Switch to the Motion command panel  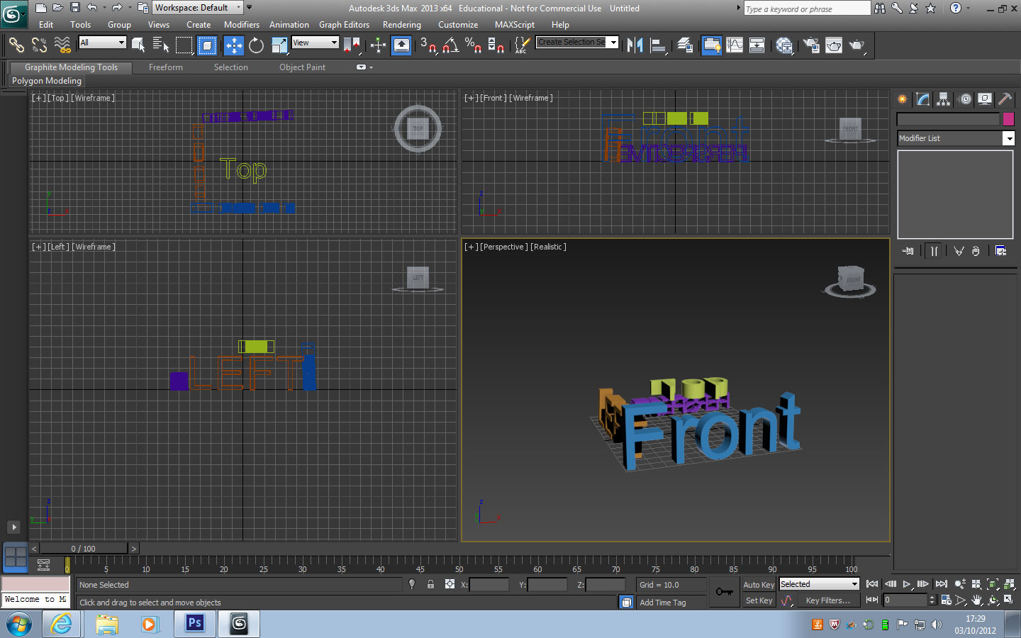pyautogui.click(x=964, y=99)
